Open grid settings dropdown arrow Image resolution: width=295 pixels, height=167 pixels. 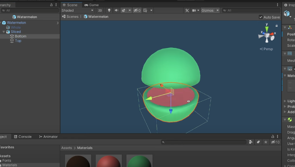[151, 10]
